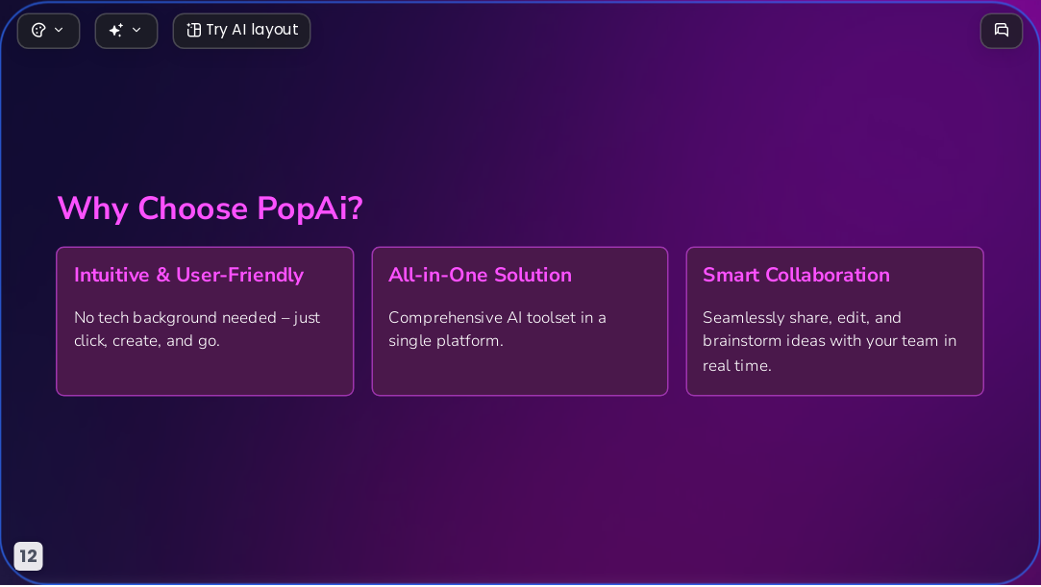This screenshot has width=1041, height=587.
Task: Click the 'Seamlessly share, edit' paragraph
Action: tap(830, 341)
